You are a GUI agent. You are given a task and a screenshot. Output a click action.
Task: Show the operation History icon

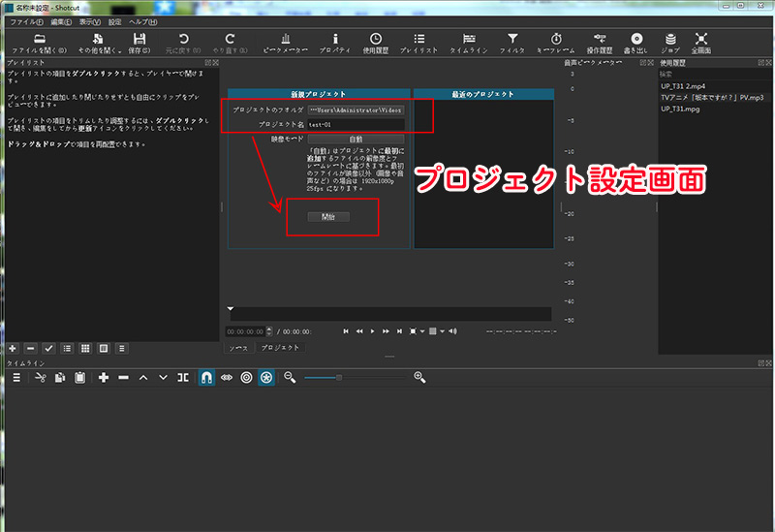coord(600,44)
